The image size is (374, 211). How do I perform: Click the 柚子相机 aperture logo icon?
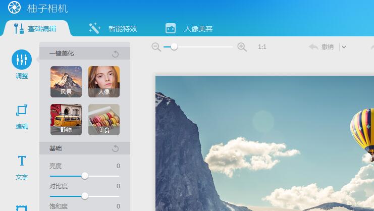pos(14,8)
